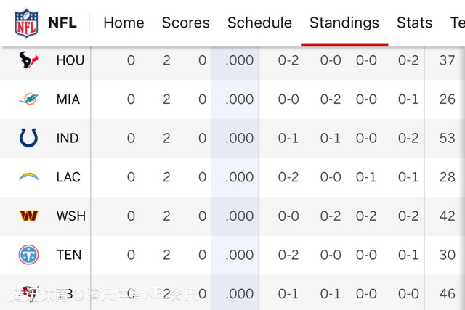Screen dimensions: 465x310
Task: Open the Miami Dolphins team logo
Action: [28, 99]
